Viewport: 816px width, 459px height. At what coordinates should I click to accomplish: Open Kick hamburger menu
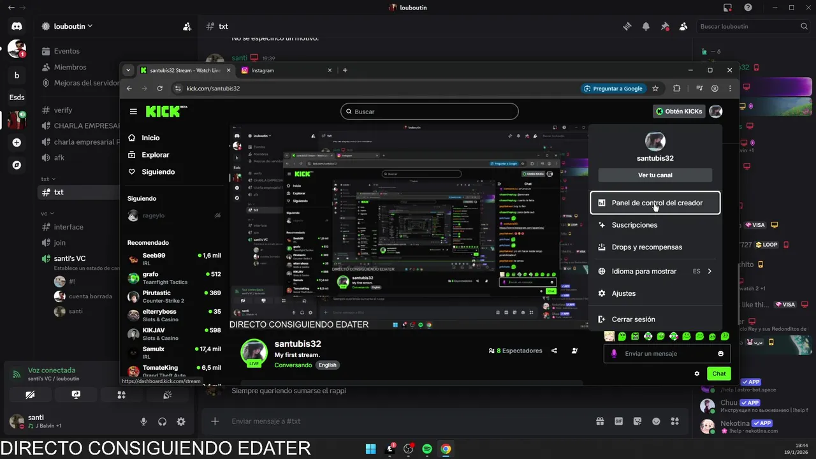click(133, 112)
